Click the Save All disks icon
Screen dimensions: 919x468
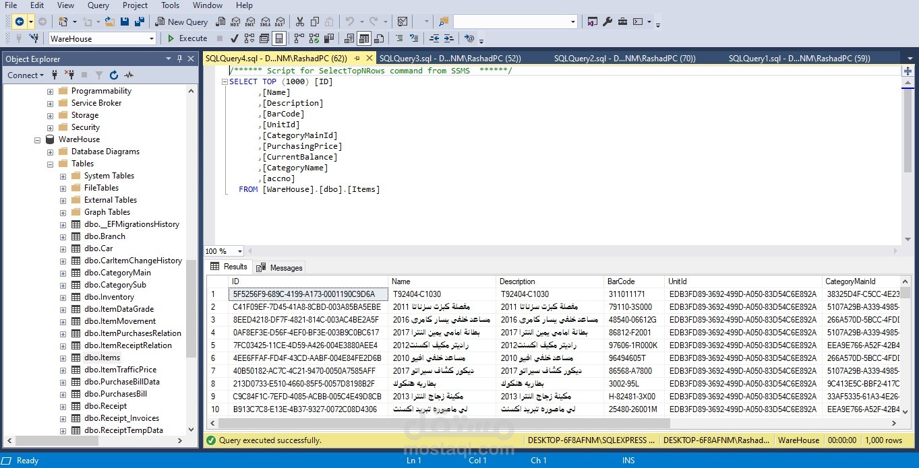click(x=140, y=22)
